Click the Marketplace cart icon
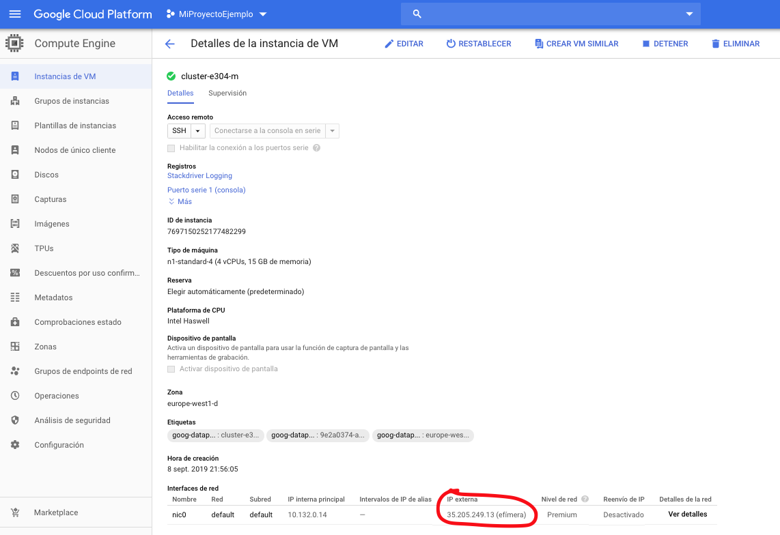Viewport: 780px width, 535px height. pos(15,512)
